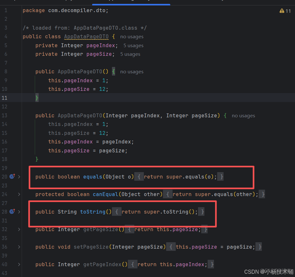Viewport: 295px width, 277px height.
Task: Collapse the getPageSize method at line 32
Action: point(19,229)
